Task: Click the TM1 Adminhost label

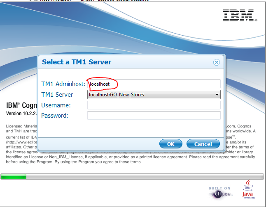Action: tap(63, 84)
